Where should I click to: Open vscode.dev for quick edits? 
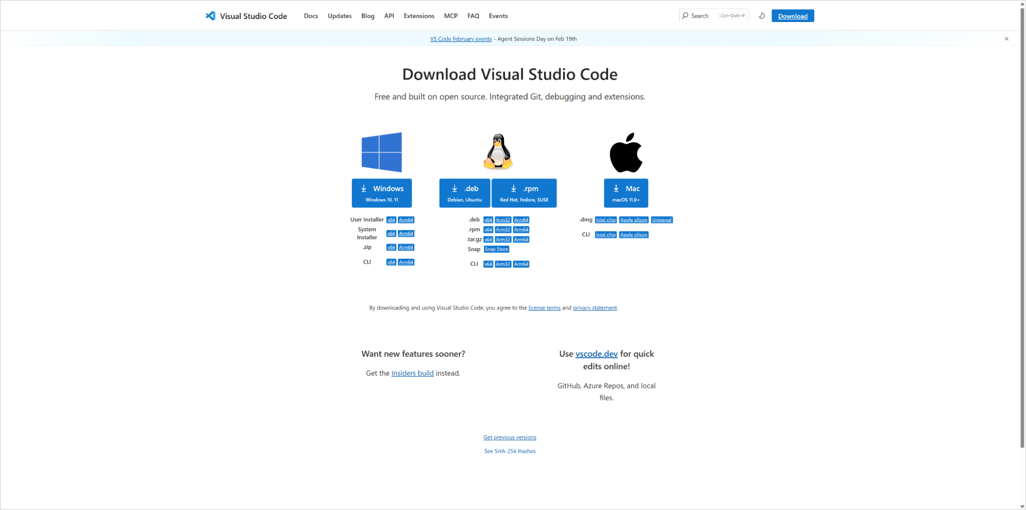[x=596, y=354]
